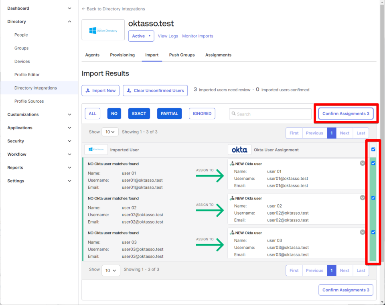Image resolution: width=385 pixels, height=305 pixels.
Task: Uncheck the checkbox for user 03's assignment
Action: point(373,232)
